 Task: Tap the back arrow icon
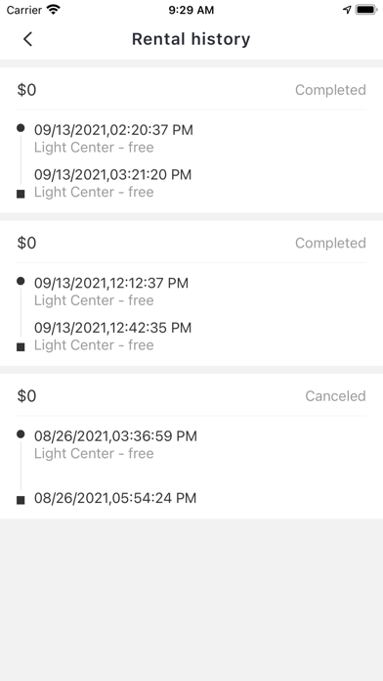pyautogui.click(x=27, y=39)
